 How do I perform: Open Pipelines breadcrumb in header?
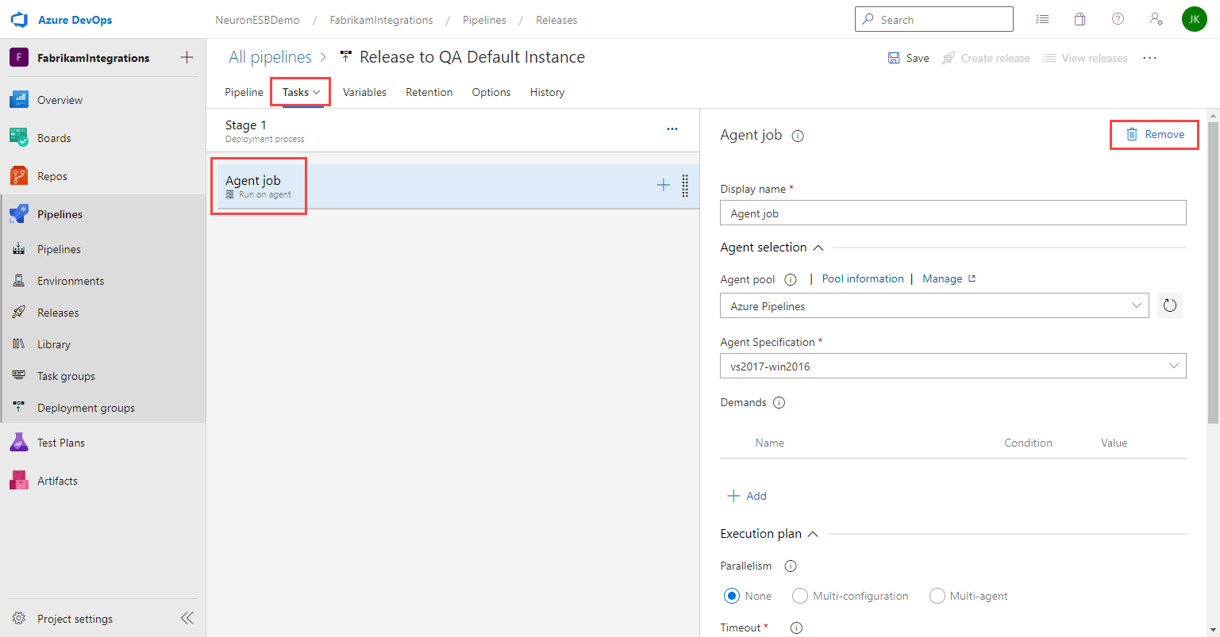click(x=484, y=20)
